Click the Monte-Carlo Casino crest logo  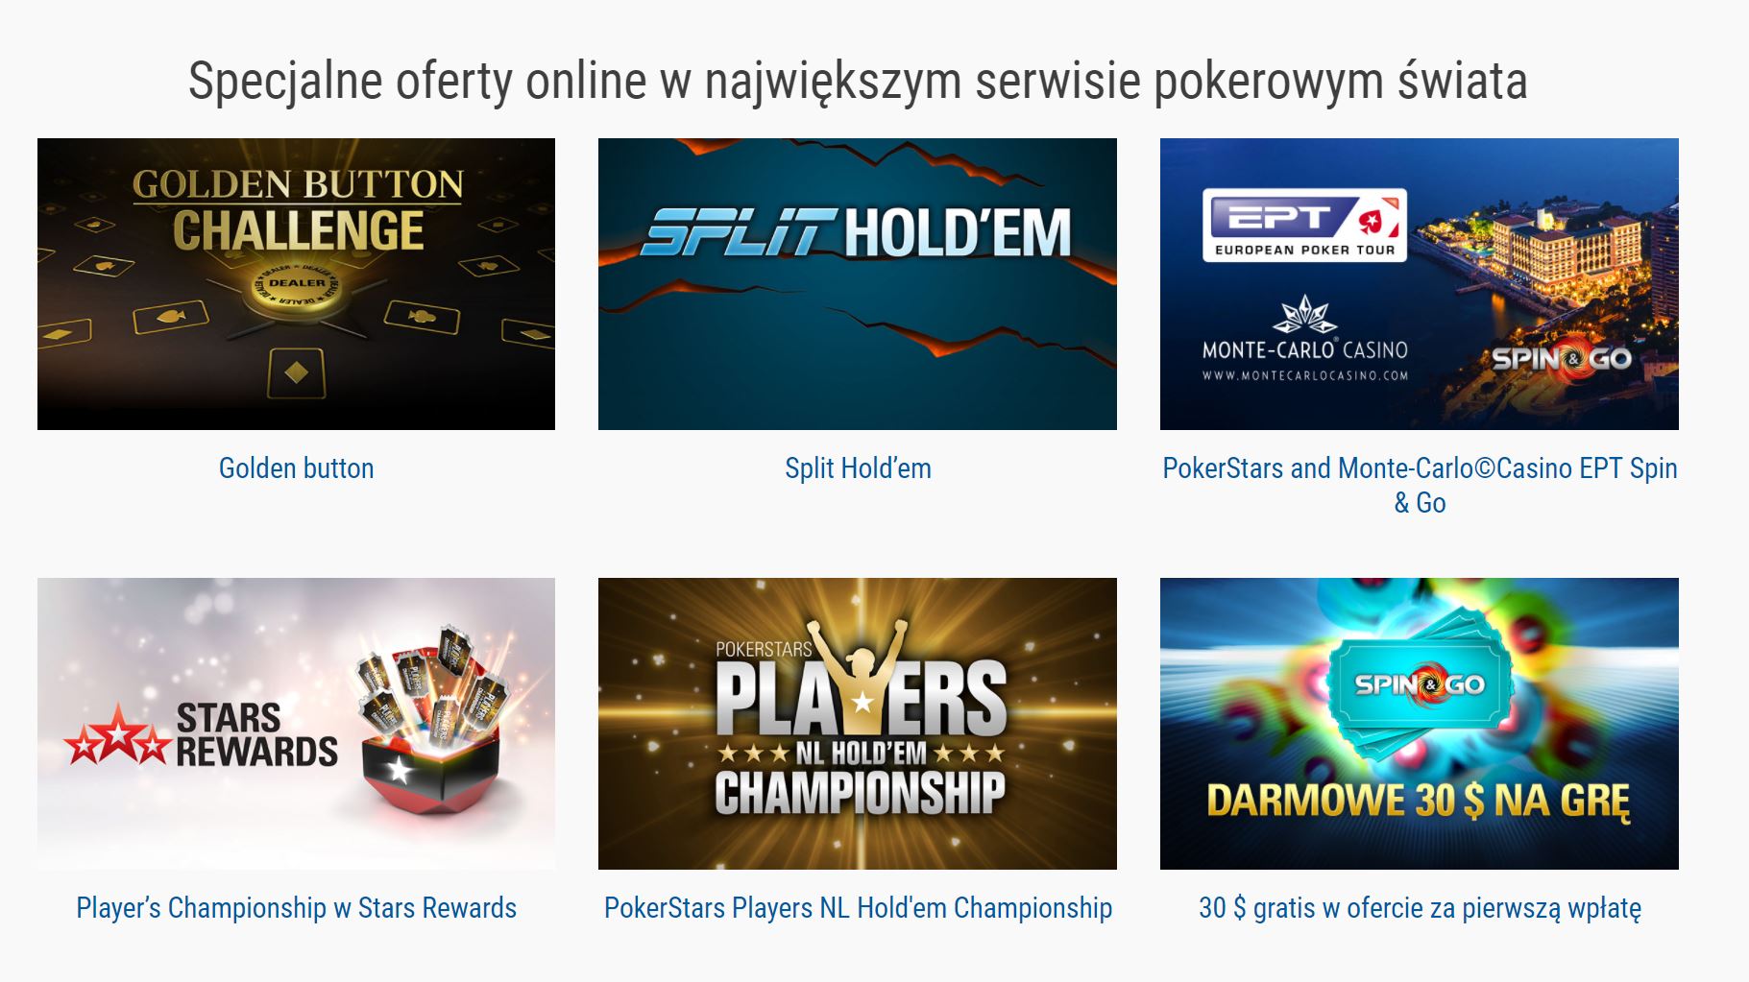coord(1304,314)
